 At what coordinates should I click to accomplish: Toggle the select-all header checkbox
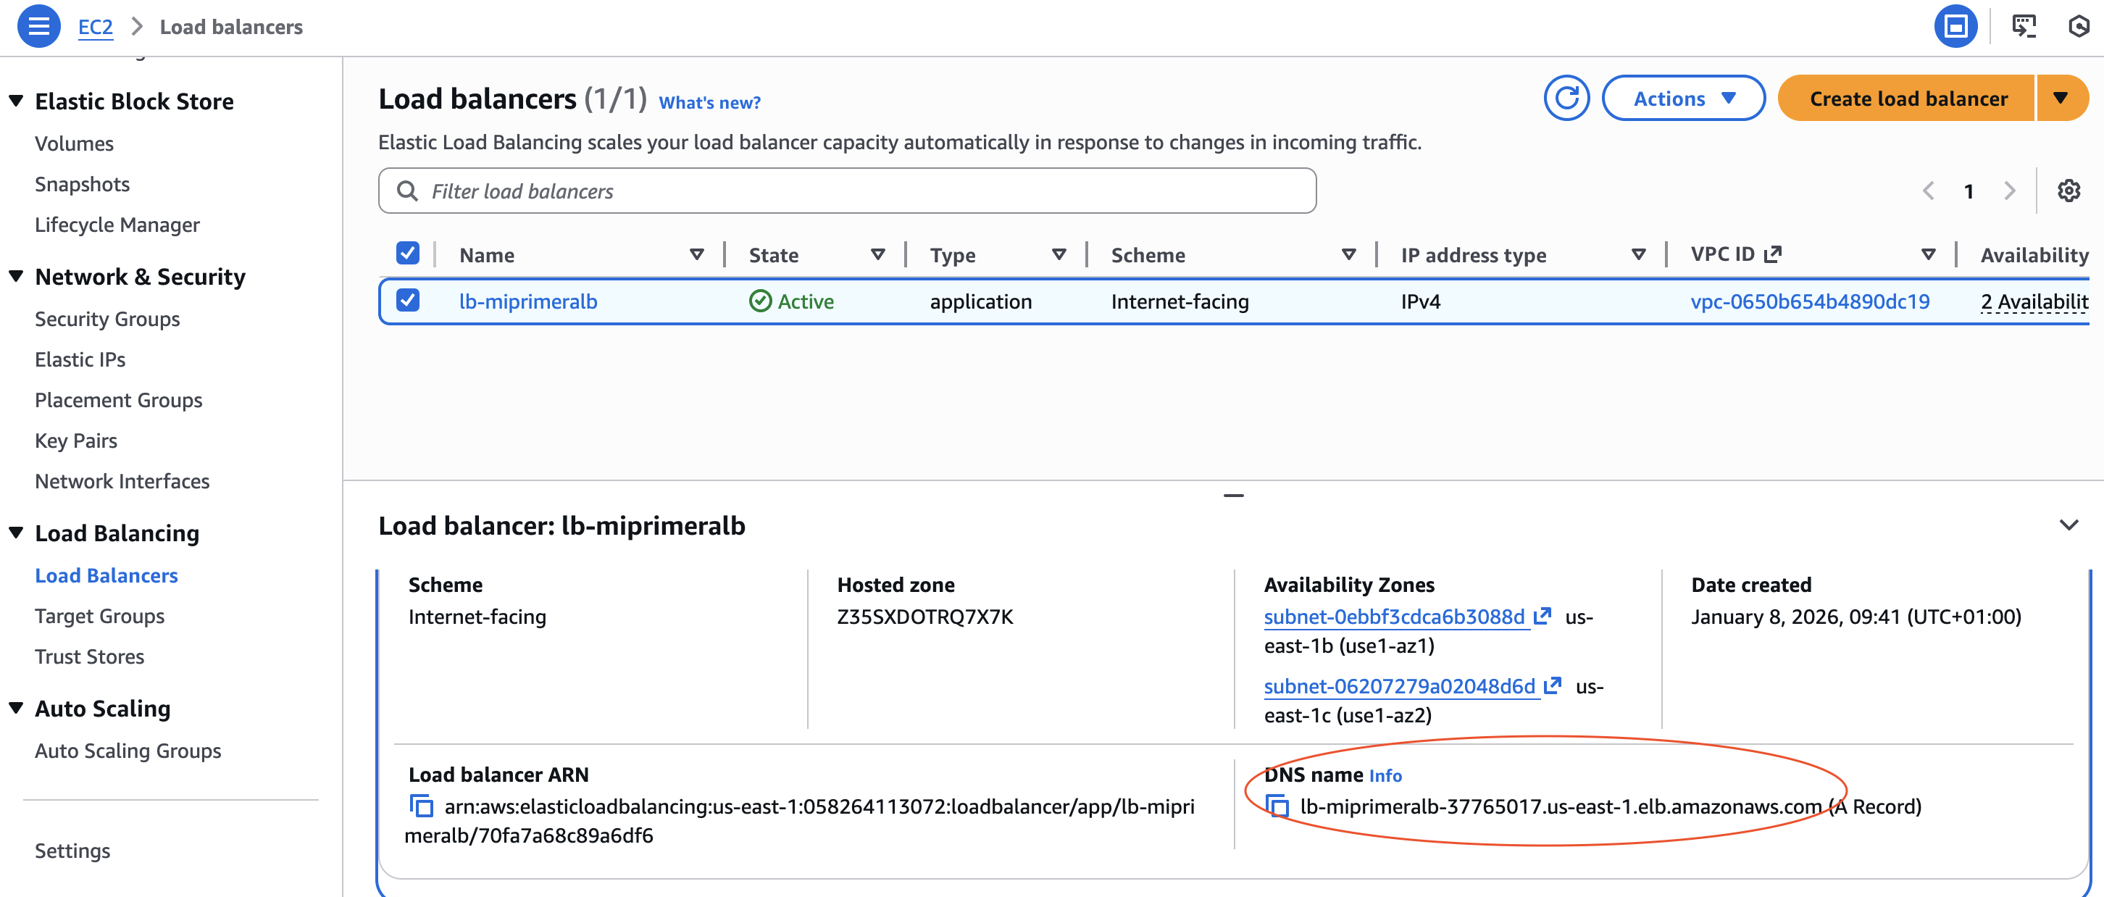point(408,254)
